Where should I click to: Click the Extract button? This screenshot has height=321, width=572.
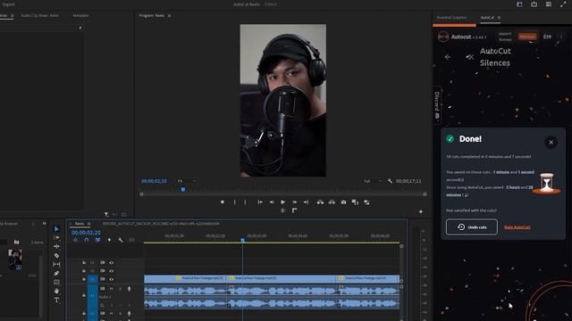pyautogui.click(x=332, y=202)
